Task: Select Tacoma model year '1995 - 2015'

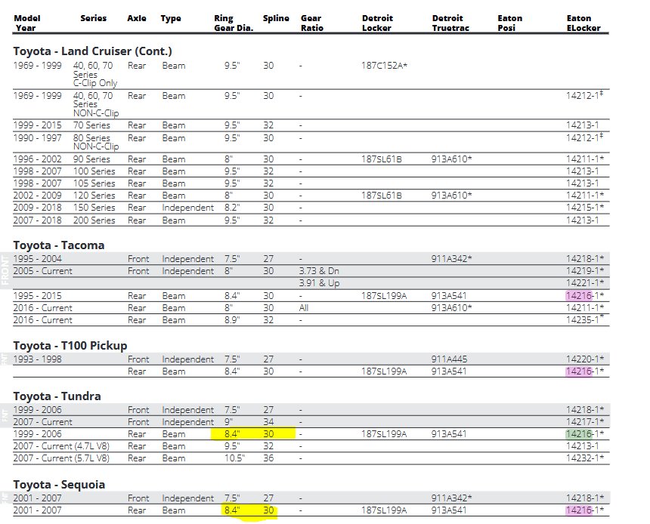Action: point(37,296)
